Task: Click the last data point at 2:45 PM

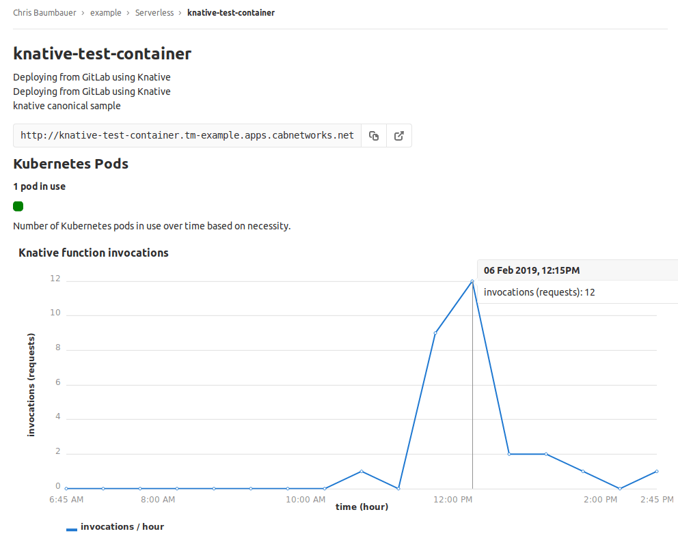Action: 657,471
